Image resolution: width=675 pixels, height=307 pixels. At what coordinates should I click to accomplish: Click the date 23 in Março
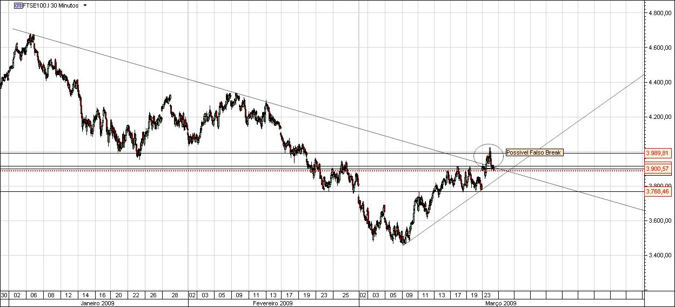[486, 296]
